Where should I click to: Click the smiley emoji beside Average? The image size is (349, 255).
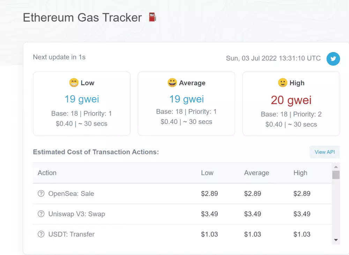172,83
